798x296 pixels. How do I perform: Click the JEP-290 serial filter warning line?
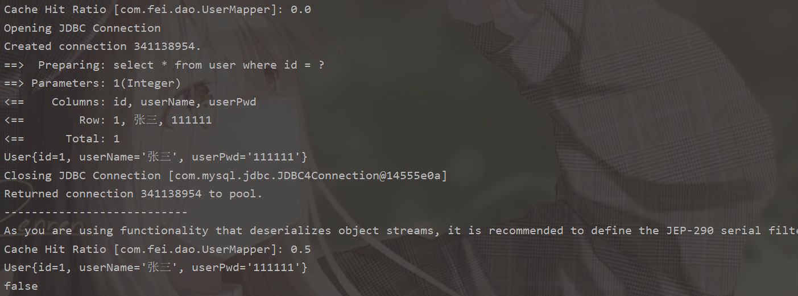[398, 231]
